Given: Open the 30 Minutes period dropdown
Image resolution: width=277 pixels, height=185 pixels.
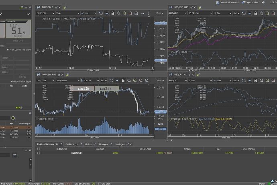Looking at the screenshot, I should click(x=68, y=80).
